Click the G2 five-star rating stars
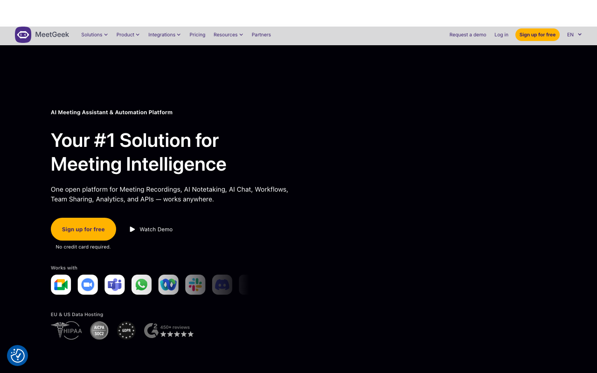Viewport: 597px width, 373px height. click(176, 334)
